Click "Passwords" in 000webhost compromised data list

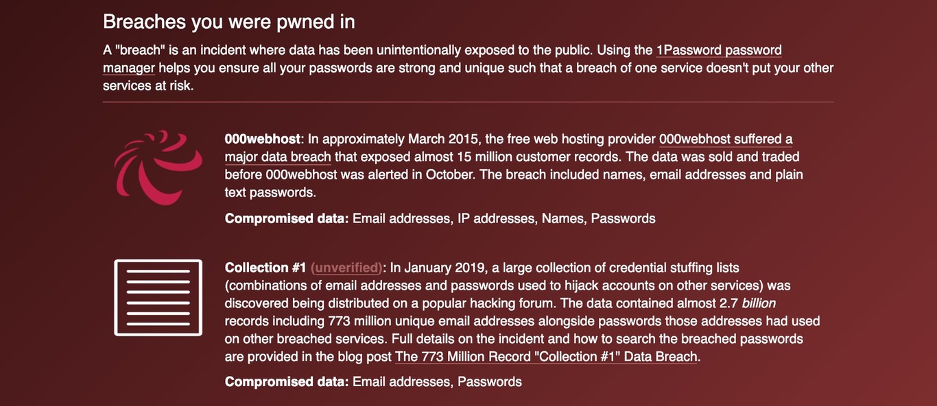click(x=623, y=218)
